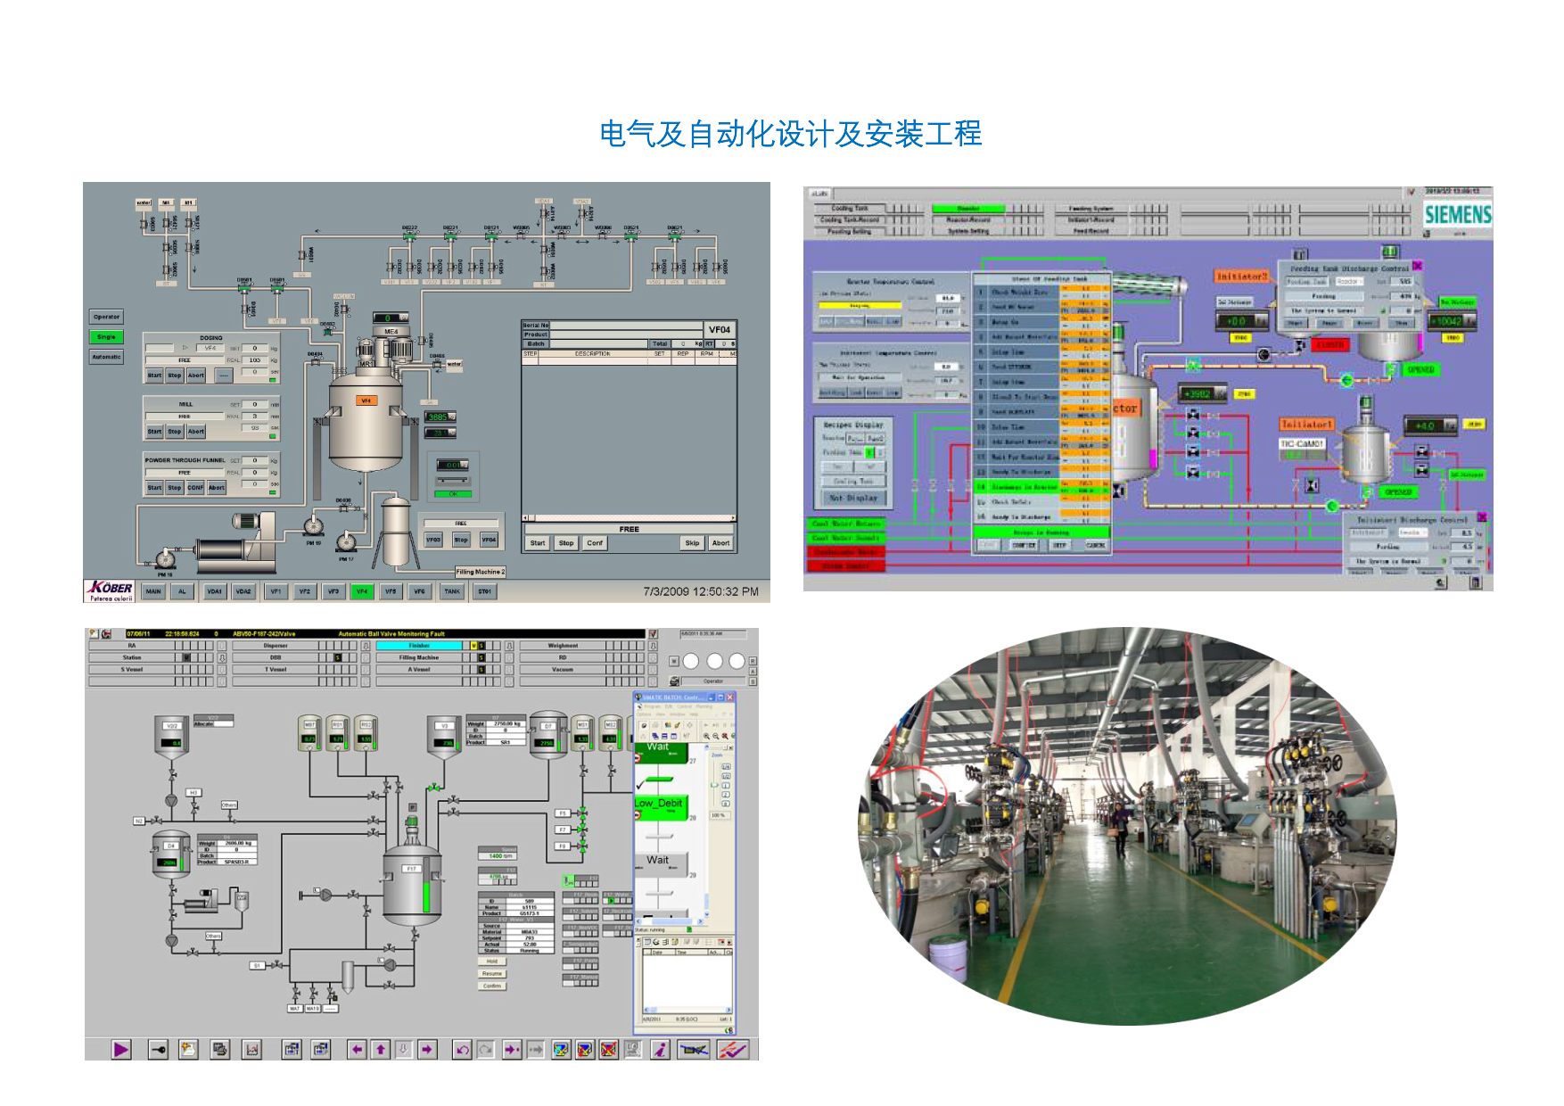
Task: Switch to VF1 in Köber navigation bar
Action: tap(276, 591)
